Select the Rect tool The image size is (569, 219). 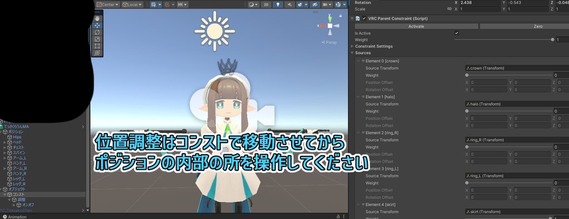(97, 46)
